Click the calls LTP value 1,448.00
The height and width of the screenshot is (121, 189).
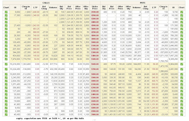(35, 12)
